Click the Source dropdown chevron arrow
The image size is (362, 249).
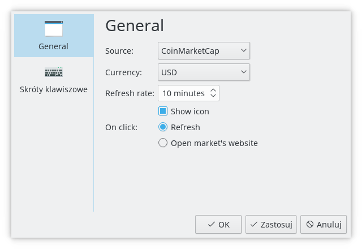point(244,50)
